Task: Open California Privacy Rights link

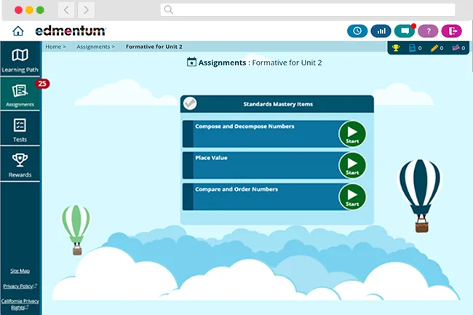Action: pyautogui.click(x=20, y=304)
